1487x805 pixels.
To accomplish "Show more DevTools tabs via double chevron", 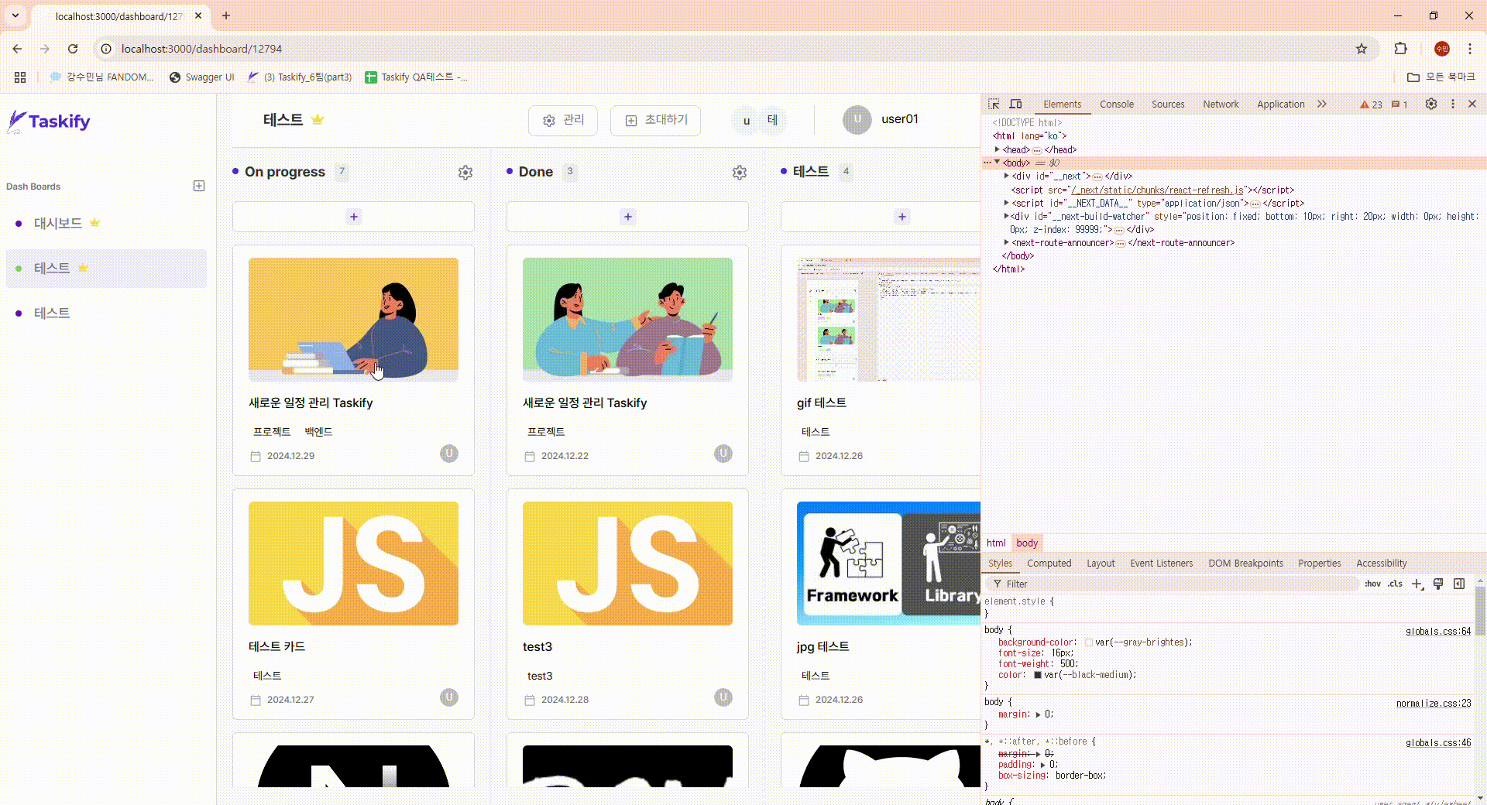I will click(x=1322, y=104).
